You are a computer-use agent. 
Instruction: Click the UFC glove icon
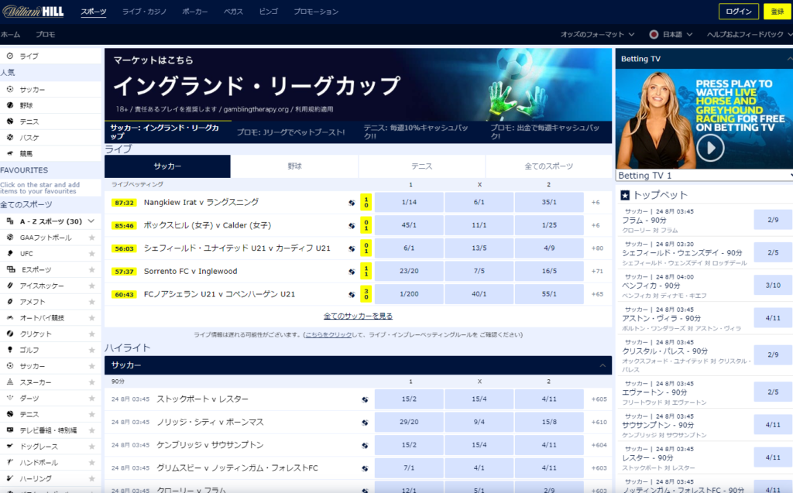pyautogui.click(x=9, y=253)
